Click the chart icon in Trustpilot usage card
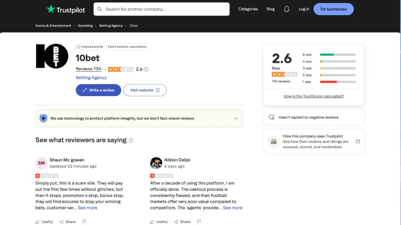401x225 pixels. point(274,141)
